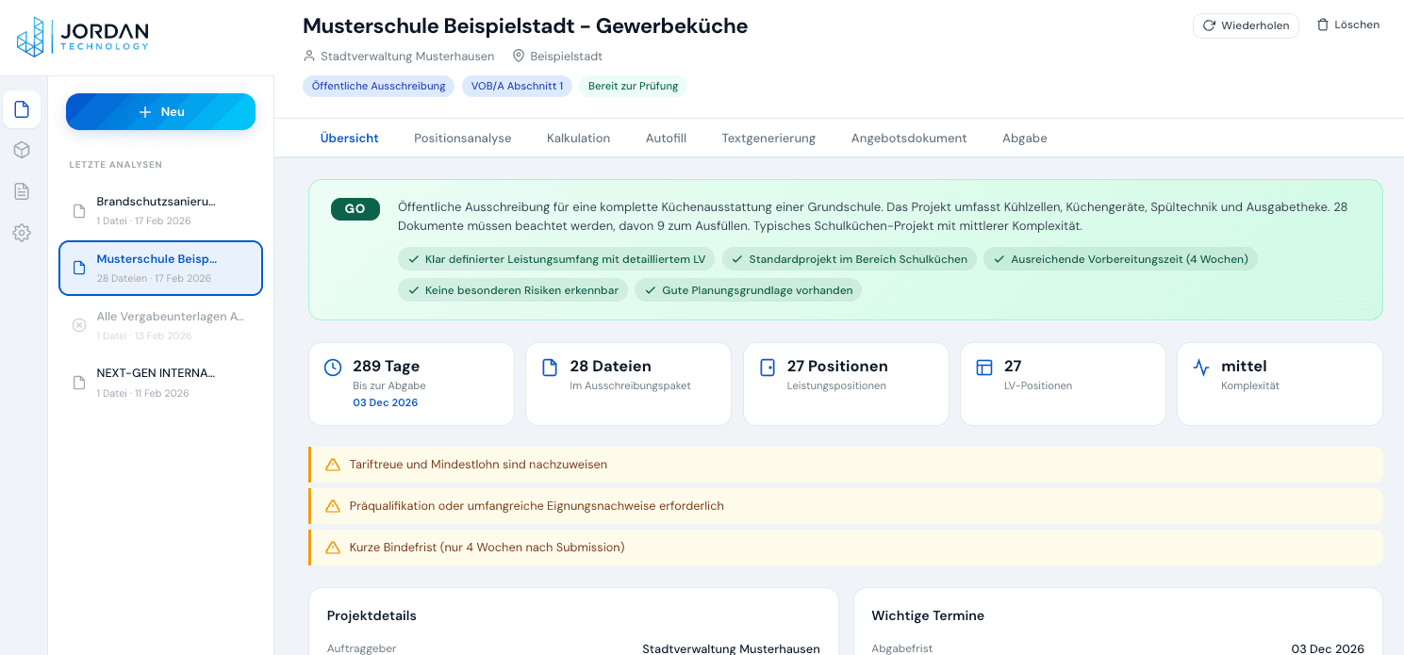This screenshot has width=1404, height=655.
Task: Open the Kalkulation tab
Action: tap(578, 138)
